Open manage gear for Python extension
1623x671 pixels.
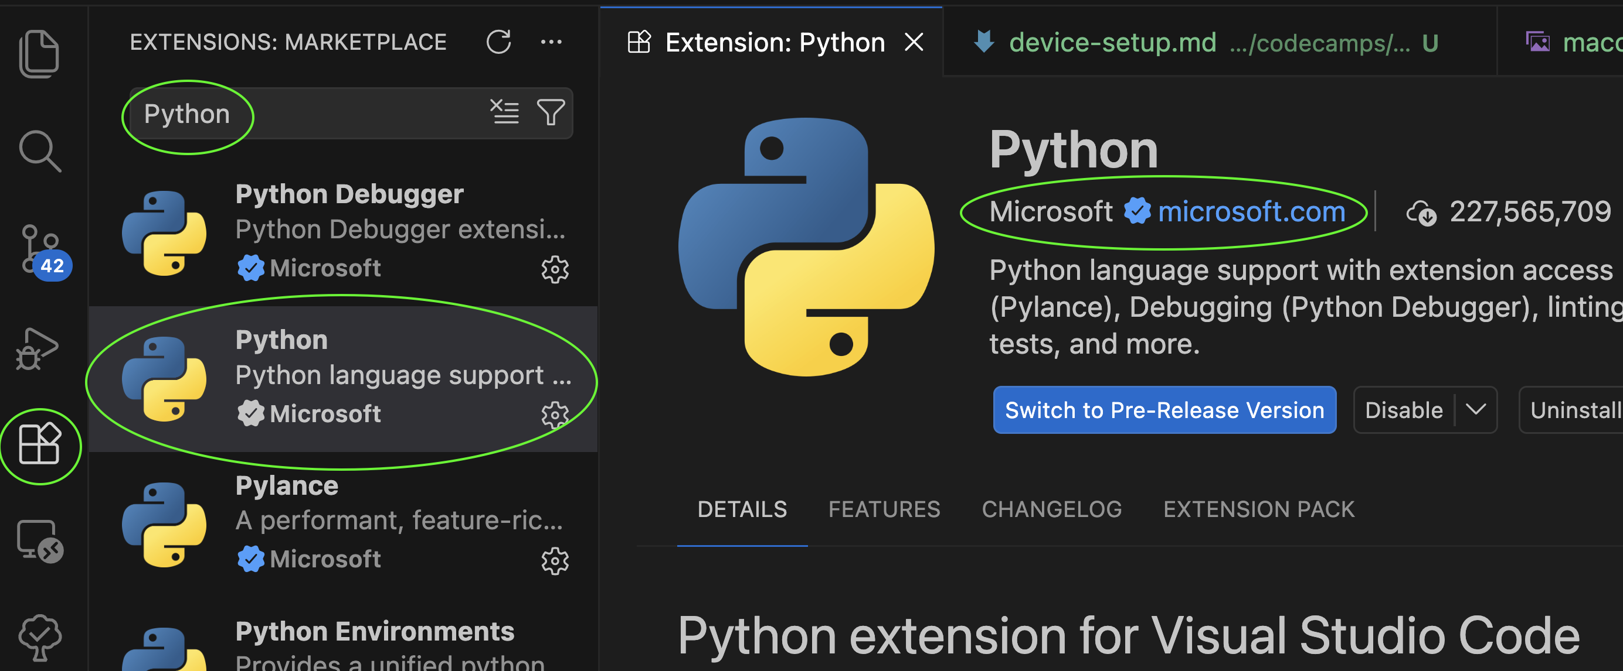(555, 415)
